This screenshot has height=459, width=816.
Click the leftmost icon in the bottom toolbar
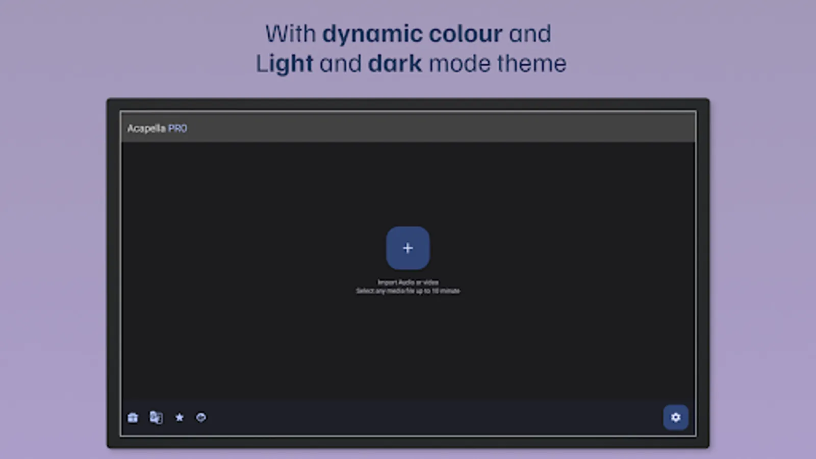[x=133, y=417]
